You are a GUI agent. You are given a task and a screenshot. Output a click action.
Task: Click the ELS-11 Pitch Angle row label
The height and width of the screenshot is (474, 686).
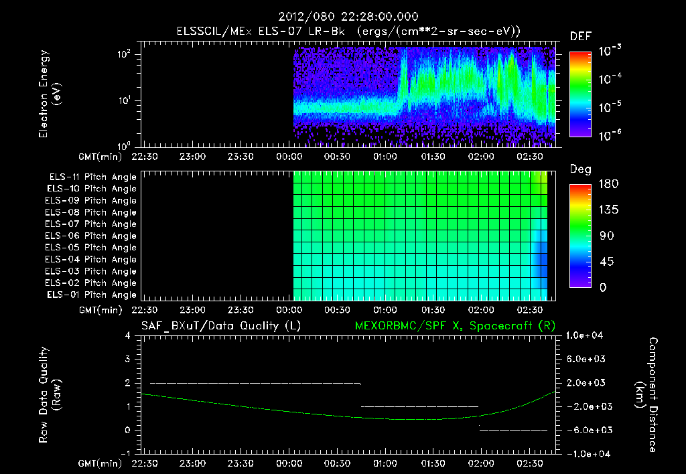(x=92, y=177)
